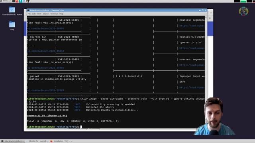Click timestamp 2024-03-08T13:45:11.771+0300

(x=48, y=104)
